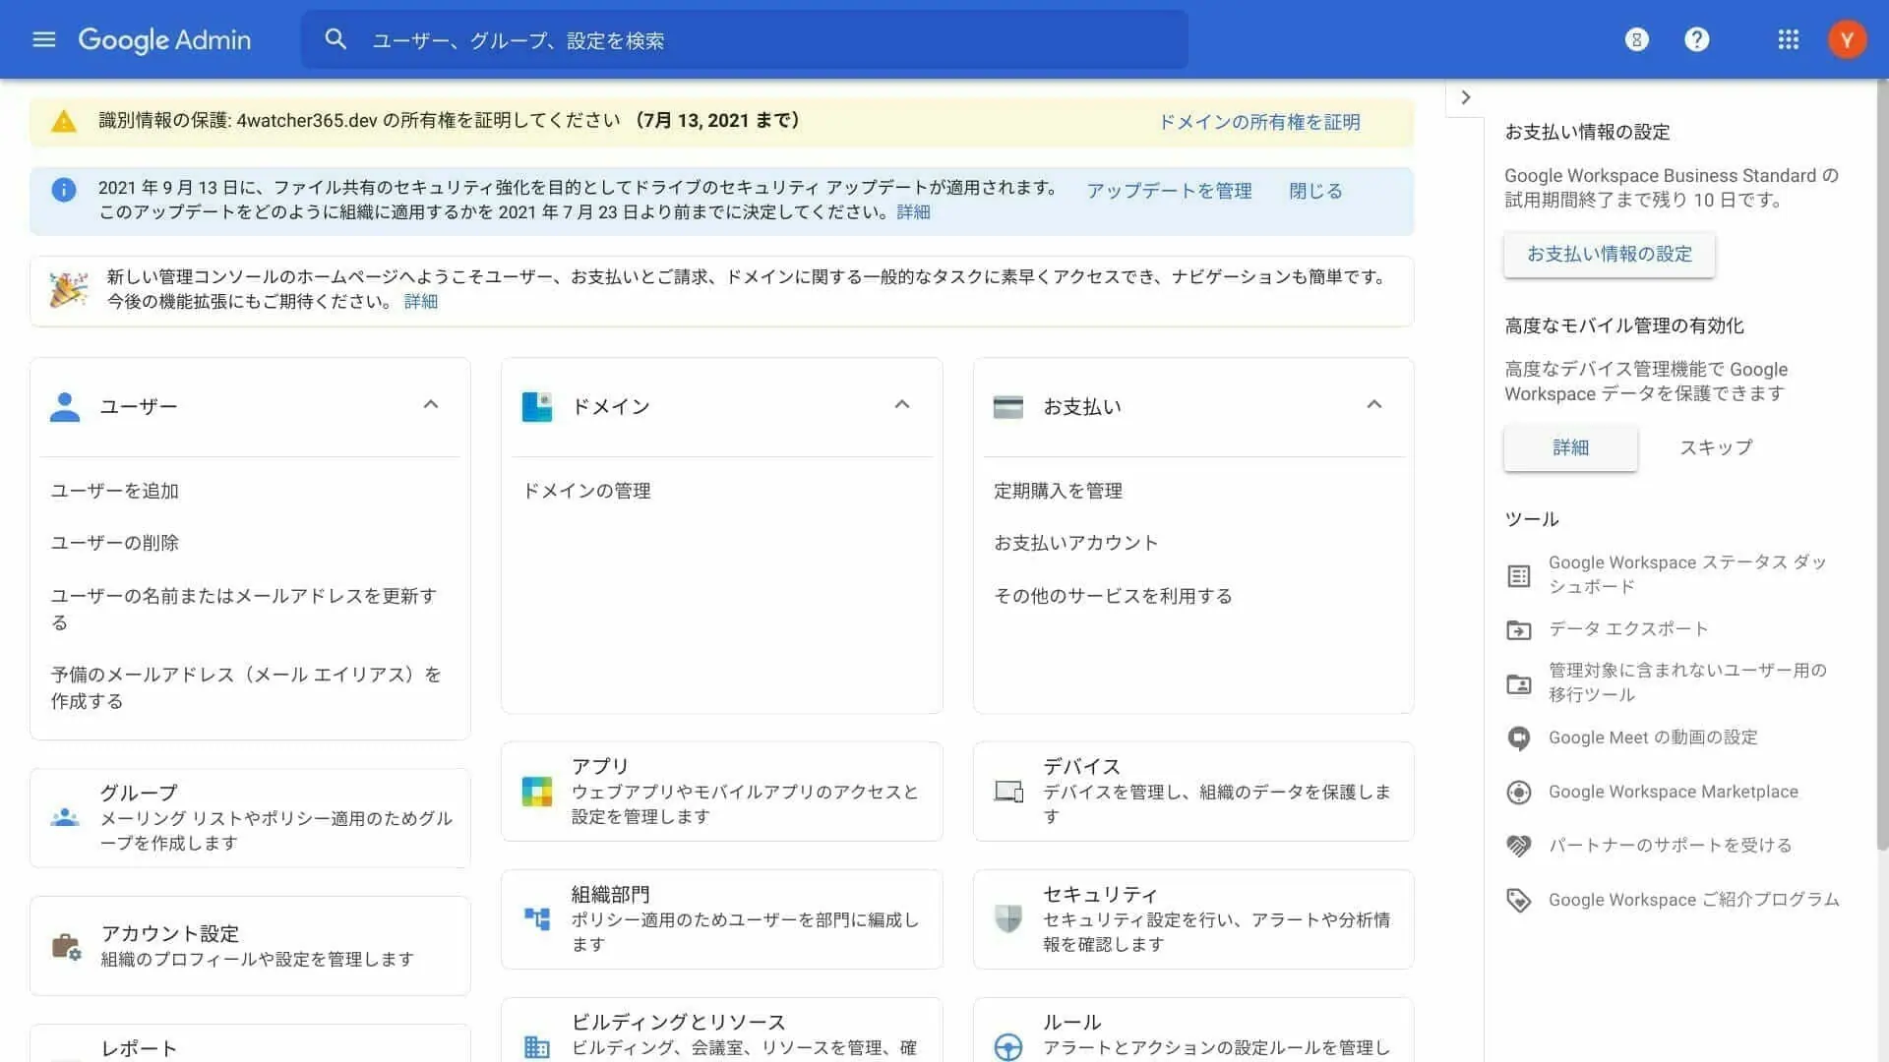Screen dimensions: 1889x1062
Task: Collapse the お支払い card
Action: pos(1374,404)
